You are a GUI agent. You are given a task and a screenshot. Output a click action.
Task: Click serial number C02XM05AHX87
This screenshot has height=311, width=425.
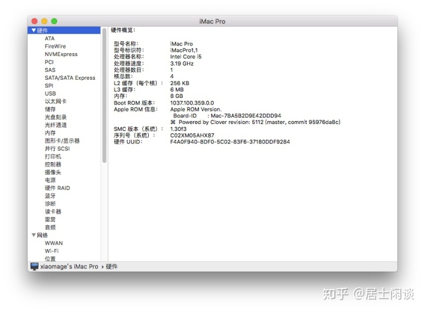tap(192, 136)
